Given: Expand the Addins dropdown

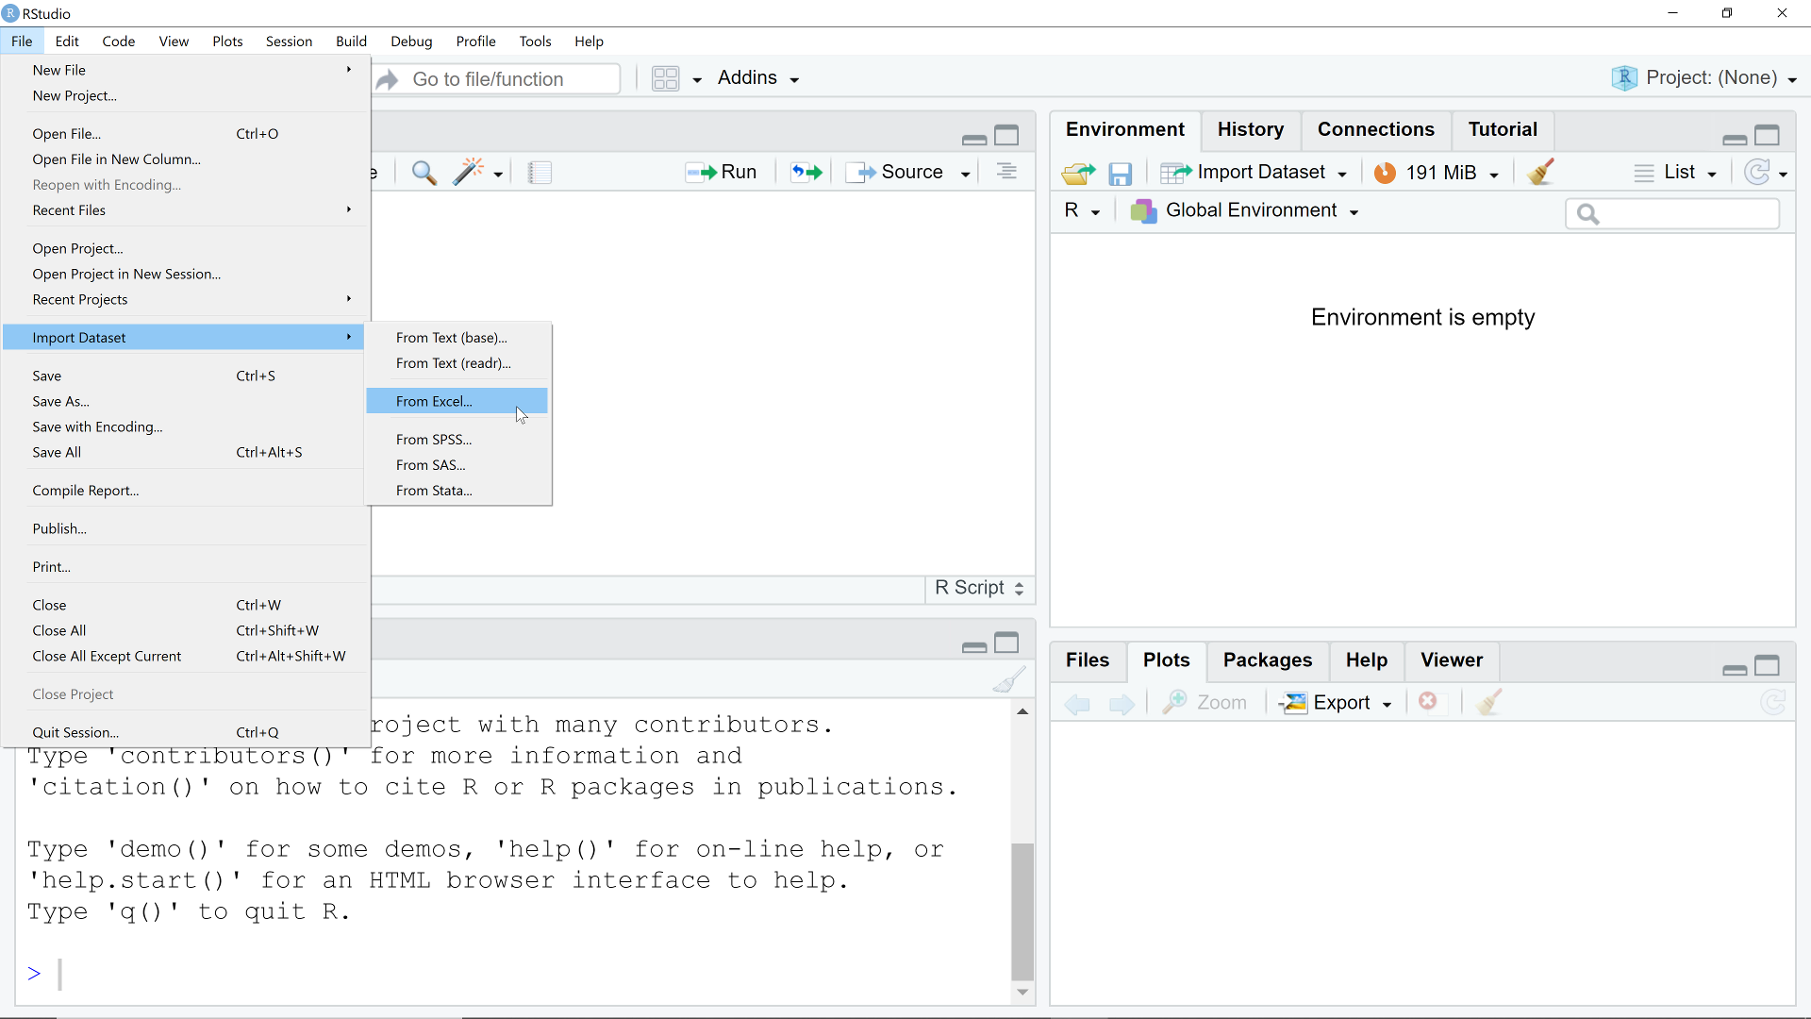Looking at the screenshot, I should point(758,78).
